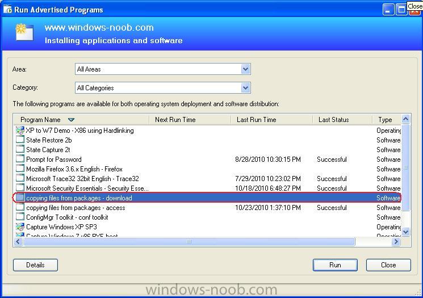This screenshot has height=298, width=423.
Task: Click the State Restore 2b row icon
Action: [20, 140]
